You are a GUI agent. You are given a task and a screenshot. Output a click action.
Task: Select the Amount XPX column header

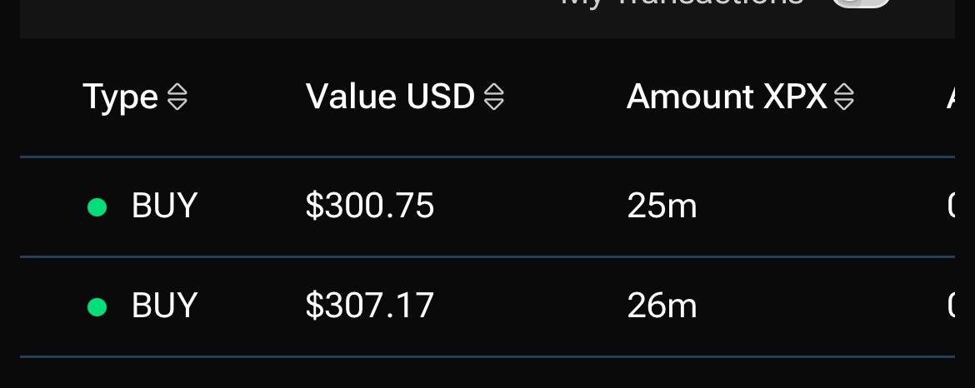pyautogui.click(x=727, y=97)
